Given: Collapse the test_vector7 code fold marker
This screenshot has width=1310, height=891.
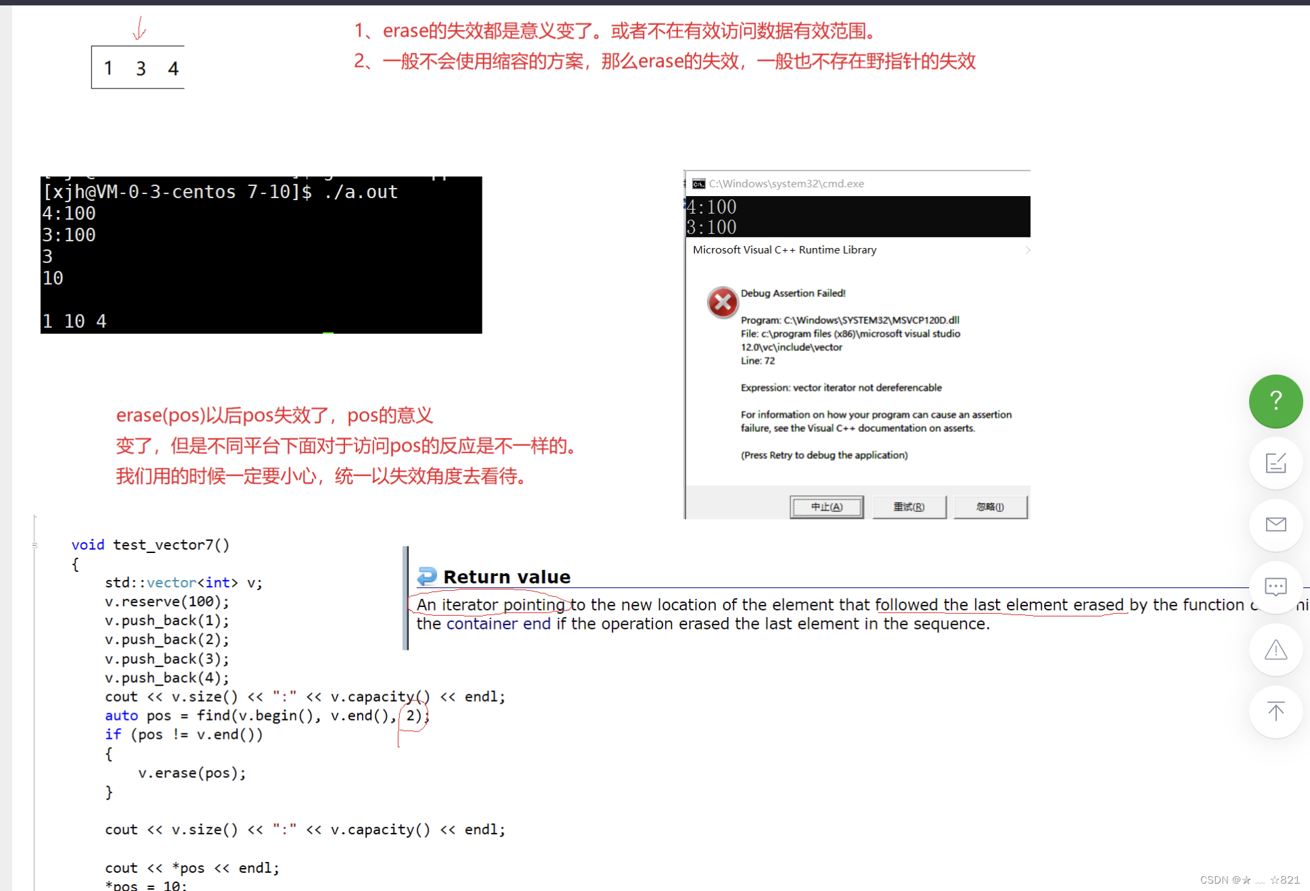Looking at the screenshot, I should 35,545.
